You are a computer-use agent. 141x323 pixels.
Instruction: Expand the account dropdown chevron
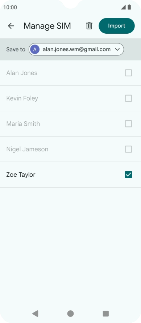pyautogui.click(x=117, y=49)
